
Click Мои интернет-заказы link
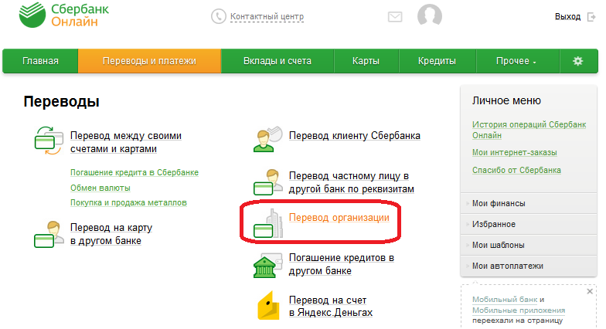[515, 153]
